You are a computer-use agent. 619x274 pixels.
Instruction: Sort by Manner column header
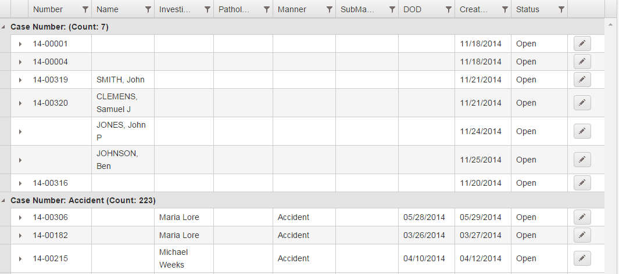click(292, 9)
